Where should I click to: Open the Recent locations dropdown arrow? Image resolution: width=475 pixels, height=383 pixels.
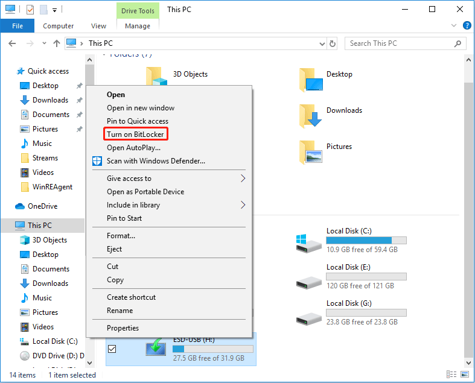44,43
